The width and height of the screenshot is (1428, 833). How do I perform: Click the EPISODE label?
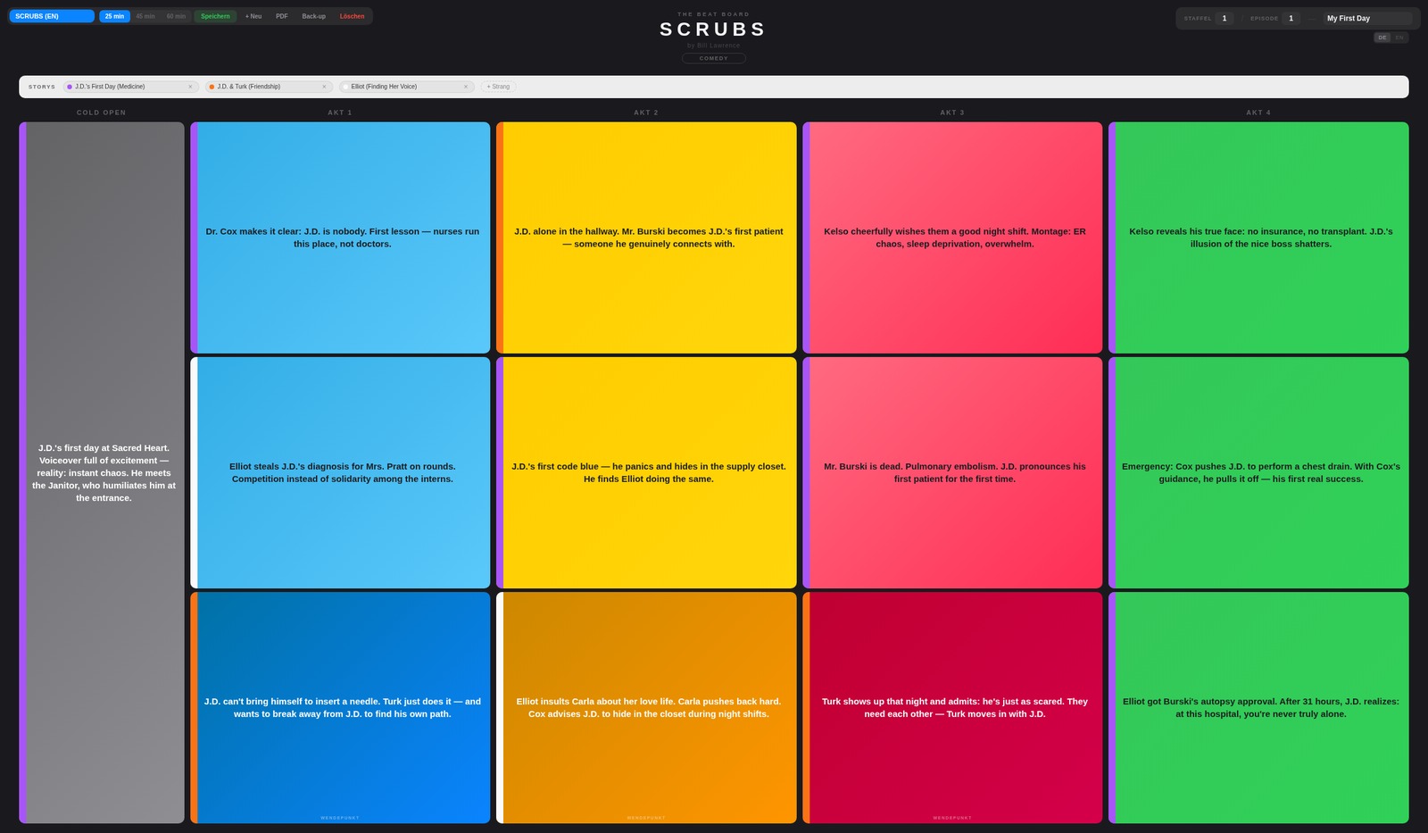click(x=1265, y=18)
